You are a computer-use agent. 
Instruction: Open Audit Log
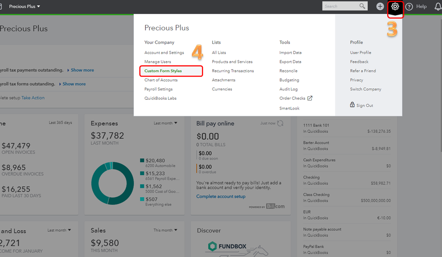pyautogui.click(x=288, y=89)
